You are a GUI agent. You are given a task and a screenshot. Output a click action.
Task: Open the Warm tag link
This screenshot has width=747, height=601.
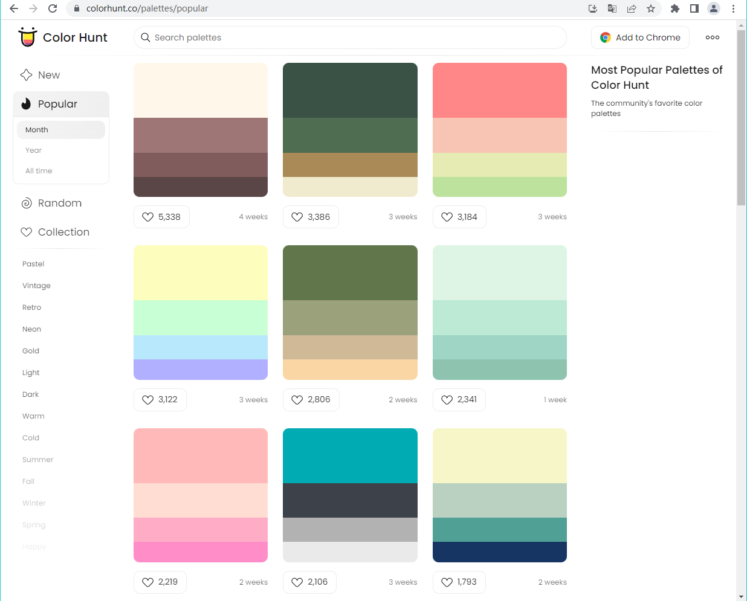[33, 416]
